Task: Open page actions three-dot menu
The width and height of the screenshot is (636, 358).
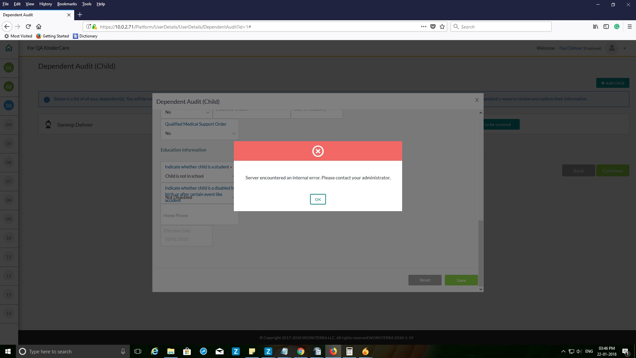Action: pos(423,27)
